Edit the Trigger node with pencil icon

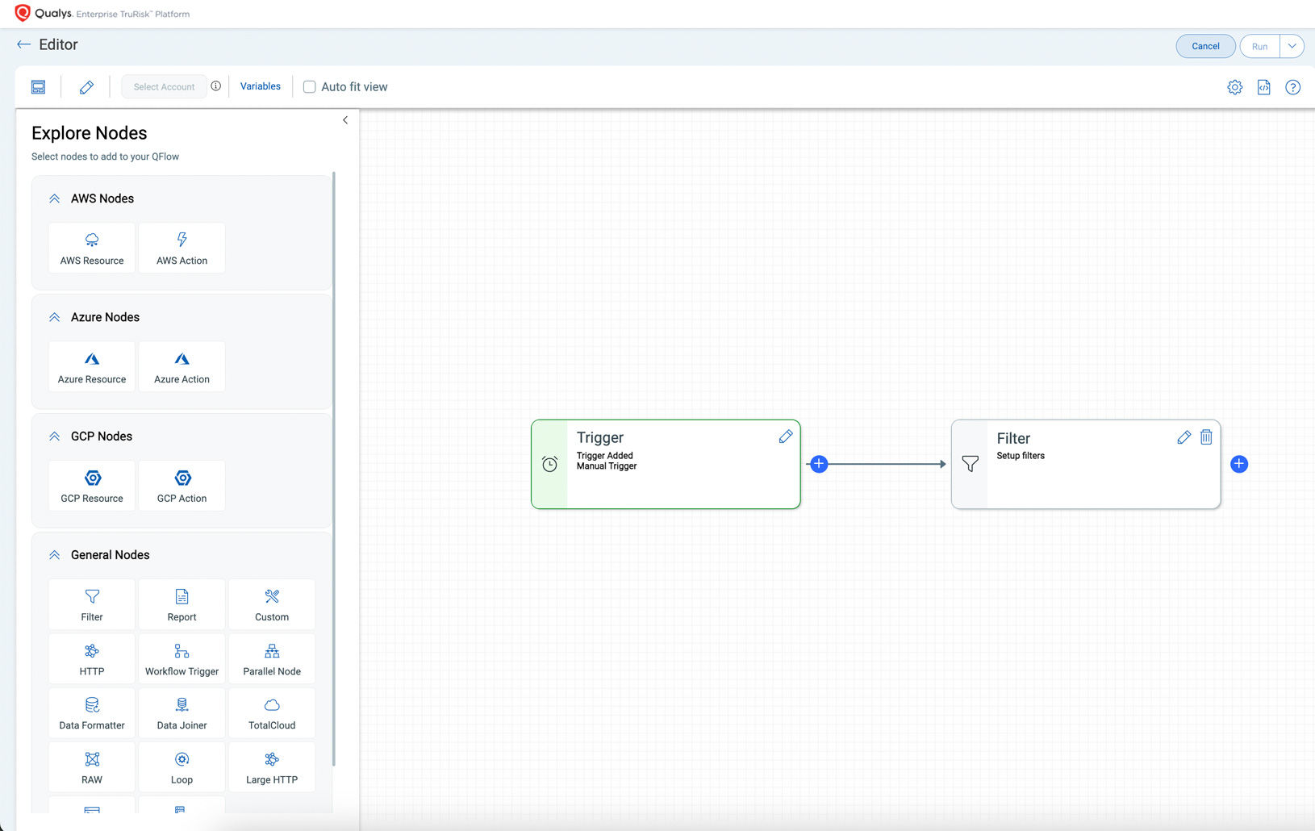pyautogui.click(x=785, y=436)
